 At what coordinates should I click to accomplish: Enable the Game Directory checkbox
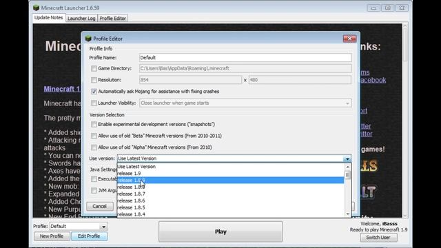[x=94, y=68]
